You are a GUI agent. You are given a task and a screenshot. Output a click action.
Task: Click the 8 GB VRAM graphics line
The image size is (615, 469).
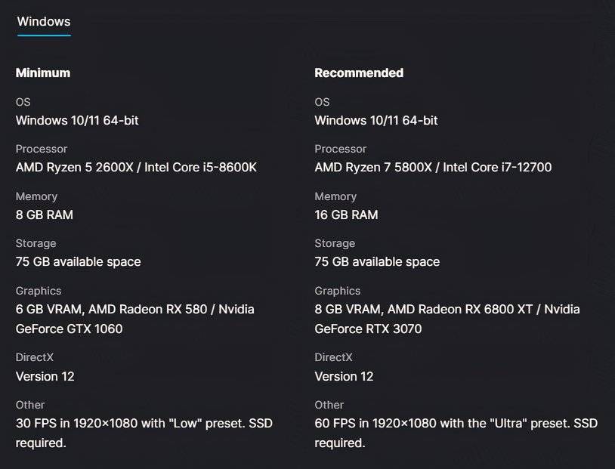tap(447, 309)
